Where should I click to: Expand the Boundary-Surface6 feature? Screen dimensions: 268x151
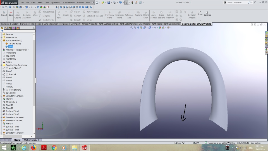tap(2, 117)
